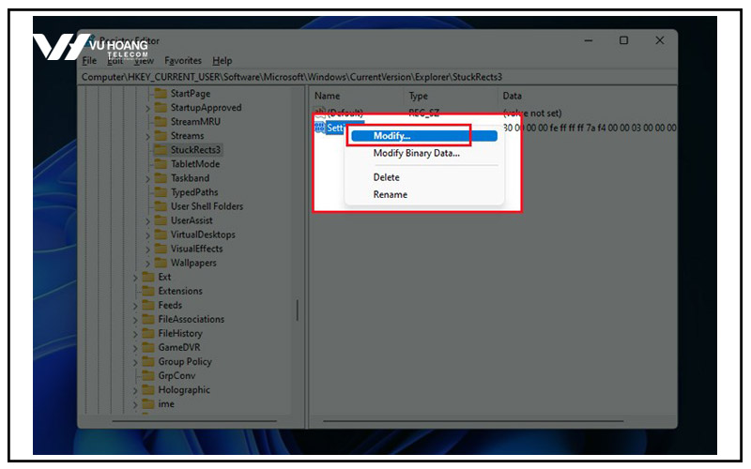Image resolution: width=751 pixels, height=469 pixels.
Task: Click the Ext folder icon
Action: (148, 277)
